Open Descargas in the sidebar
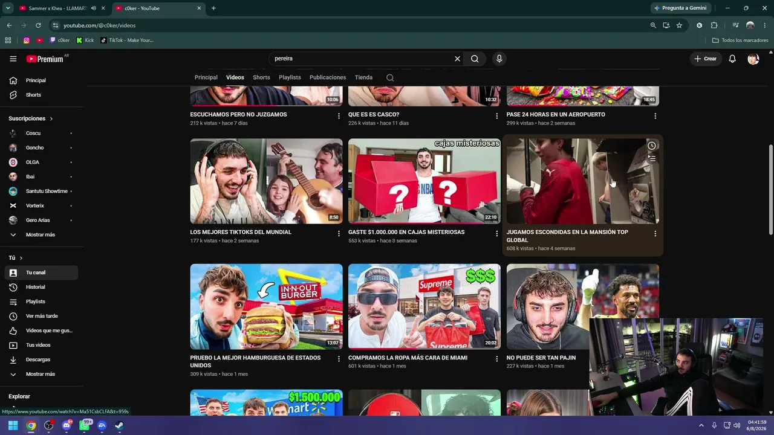 (41, 359)
